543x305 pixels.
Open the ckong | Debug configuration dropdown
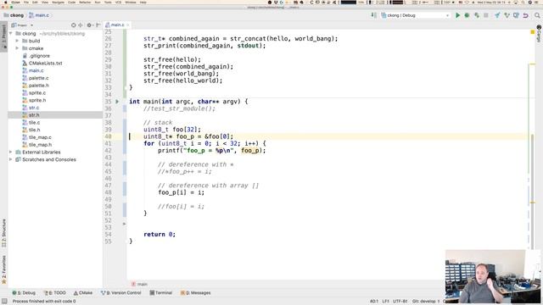[x=415, y=15]
